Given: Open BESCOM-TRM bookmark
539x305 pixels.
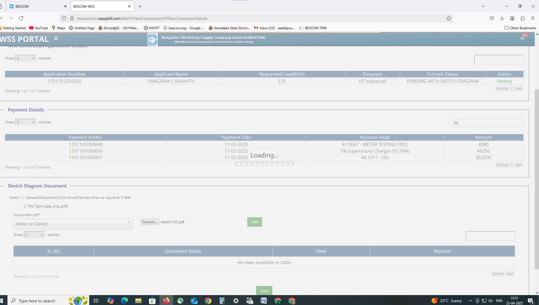Looking at the screenshot, I should [x=313, y=28].
